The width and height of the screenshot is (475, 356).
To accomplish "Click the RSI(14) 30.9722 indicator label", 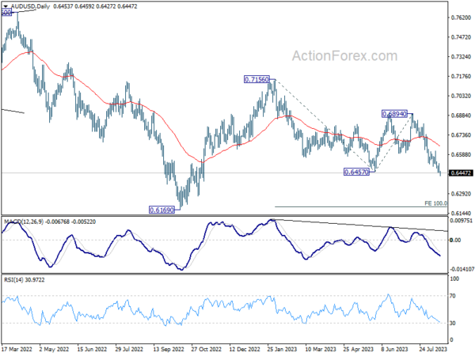I will (x=25, y=280).
